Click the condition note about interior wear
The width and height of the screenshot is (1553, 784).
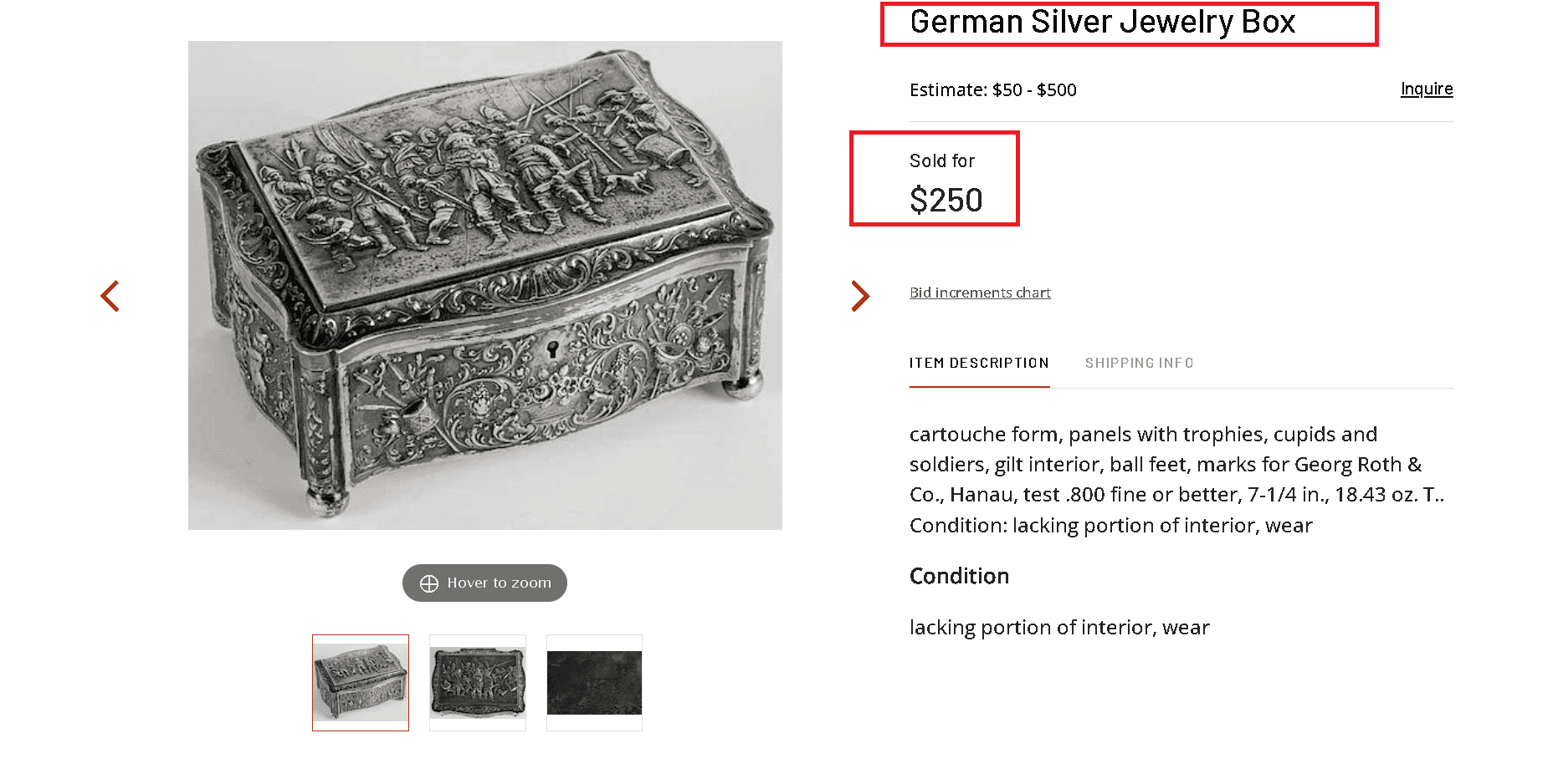click(x=1058, y=627)
